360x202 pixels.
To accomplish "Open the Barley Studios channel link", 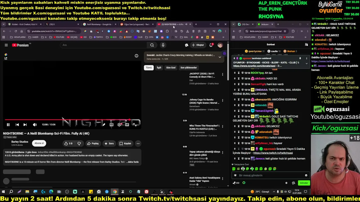I will point(20,142).
